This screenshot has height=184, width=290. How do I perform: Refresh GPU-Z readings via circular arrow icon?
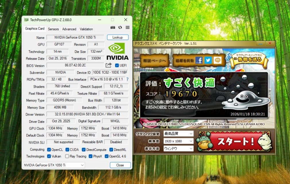pos(120,28)
